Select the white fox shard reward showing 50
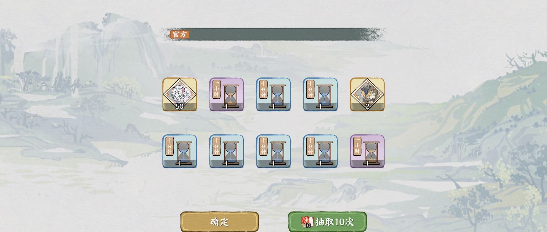Screen dimensions: 547x232 tap(179, 95)
